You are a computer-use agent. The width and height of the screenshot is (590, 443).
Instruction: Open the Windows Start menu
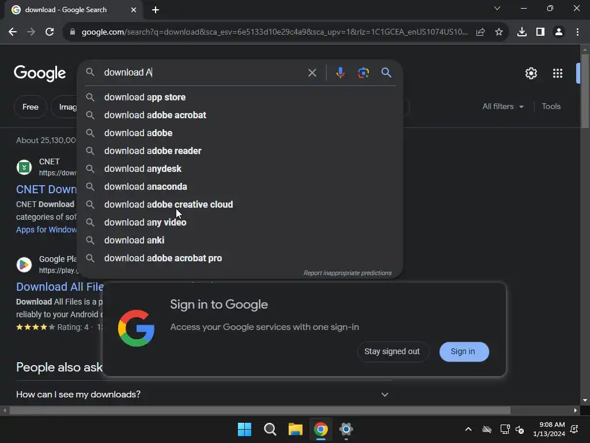(244, 429)
